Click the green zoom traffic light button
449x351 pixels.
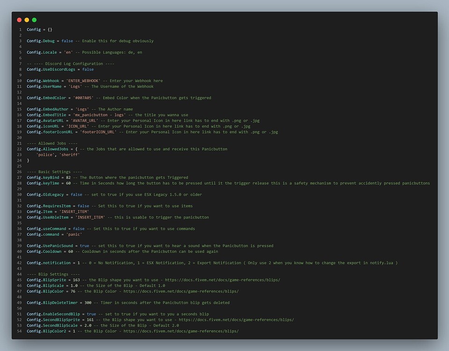[34, 20]
